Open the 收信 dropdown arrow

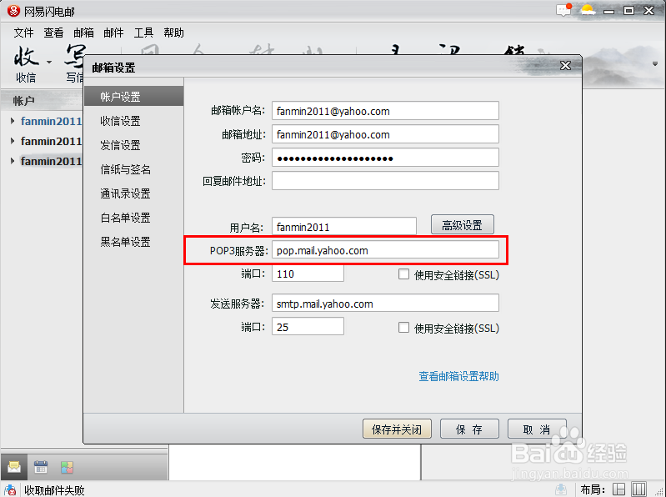pyautogui.click(x=49, y=62)
